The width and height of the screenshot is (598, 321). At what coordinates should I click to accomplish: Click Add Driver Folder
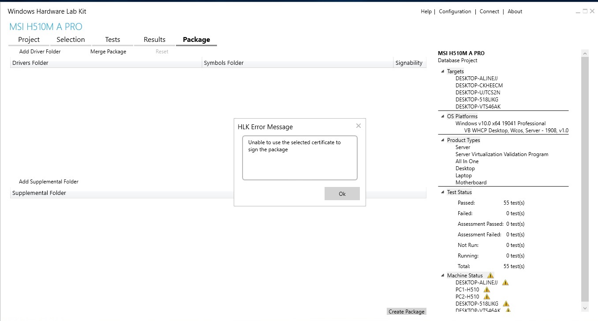39,51
